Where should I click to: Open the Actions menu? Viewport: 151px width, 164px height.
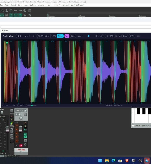(42, 5)
